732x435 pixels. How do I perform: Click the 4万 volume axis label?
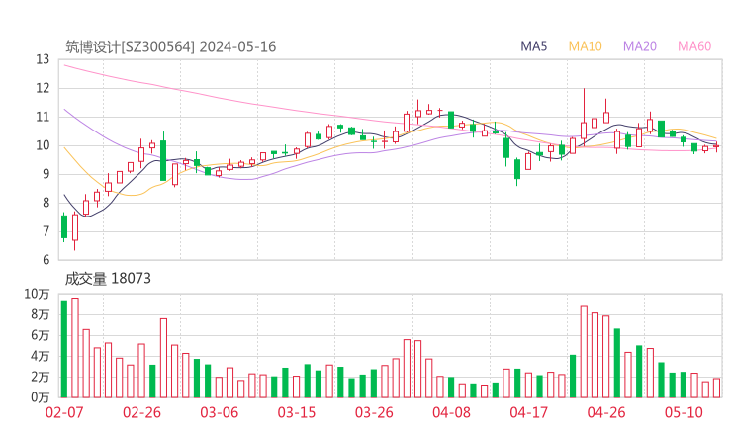click(41, 356)
